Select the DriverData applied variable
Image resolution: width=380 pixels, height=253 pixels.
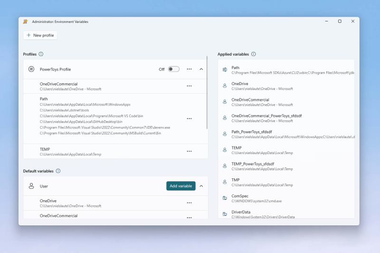click(285, 214)
